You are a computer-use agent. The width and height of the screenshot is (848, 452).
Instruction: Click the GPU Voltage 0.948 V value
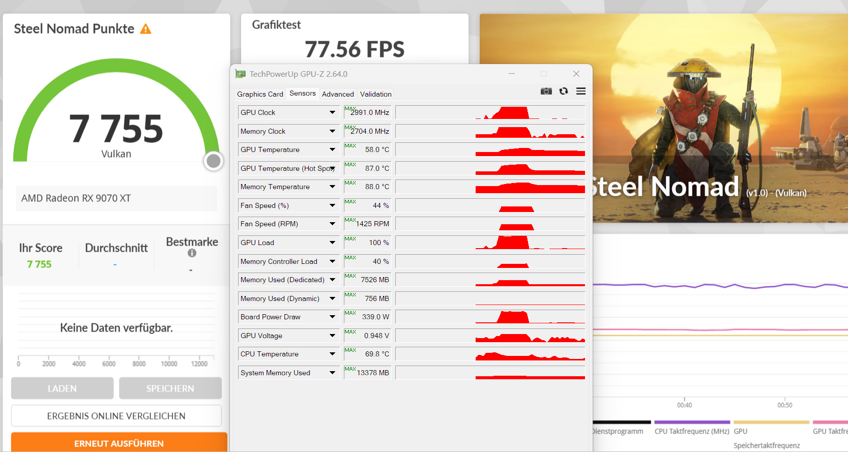367,336
